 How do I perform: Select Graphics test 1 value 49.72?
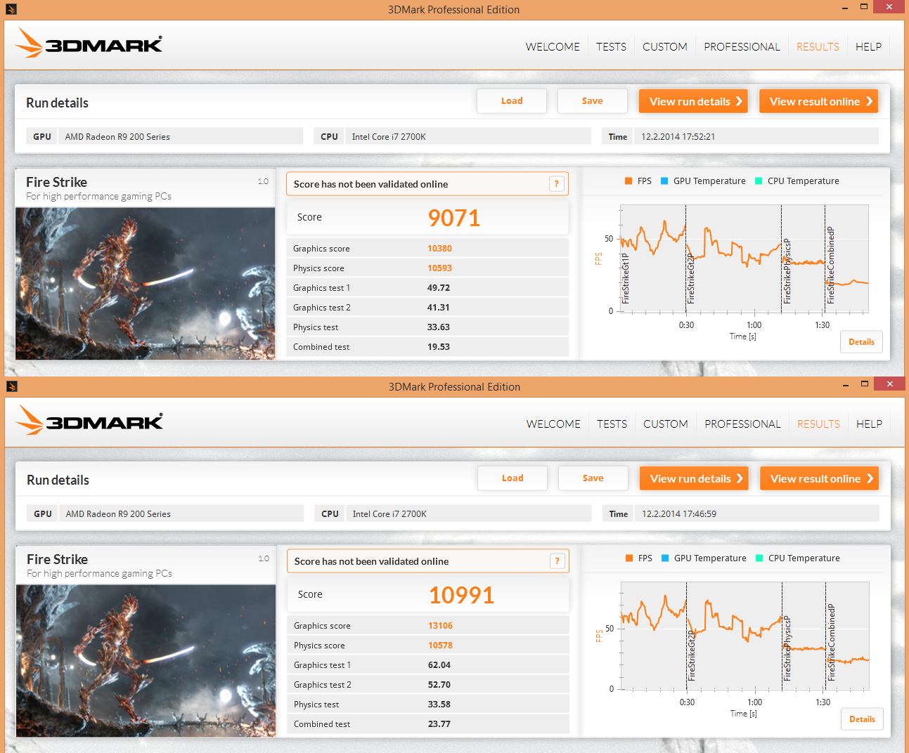coord(439,288)
